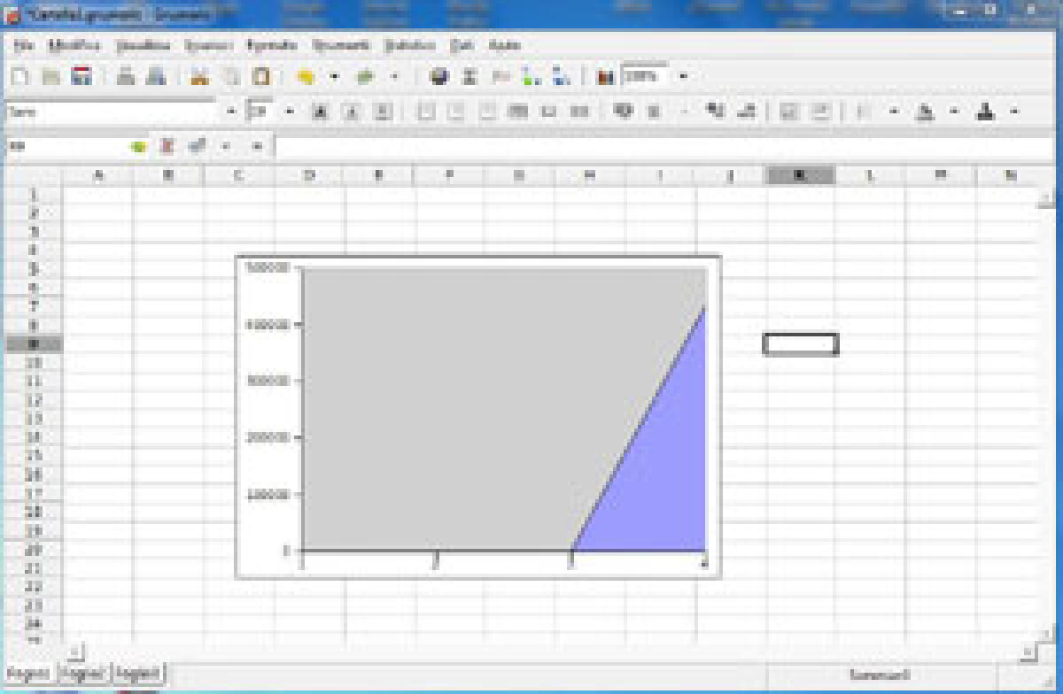Screen dimensions: 1063x694
Task: Select the embedded area chart
Action: (x=478, y=417)
